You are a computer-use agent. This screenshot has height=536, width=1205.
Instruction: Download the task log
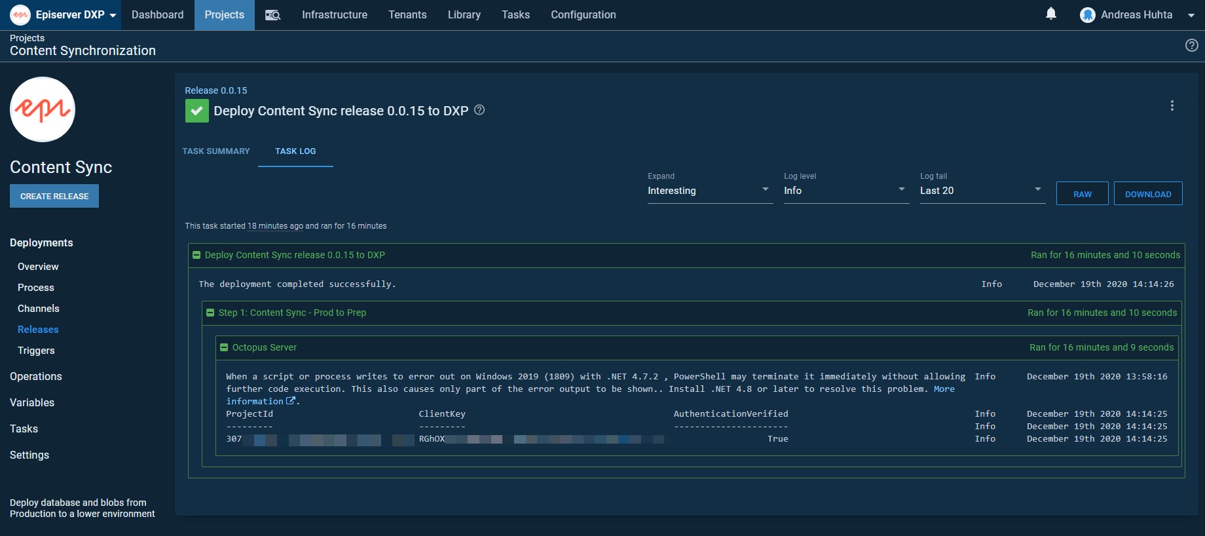(1147, 194)
